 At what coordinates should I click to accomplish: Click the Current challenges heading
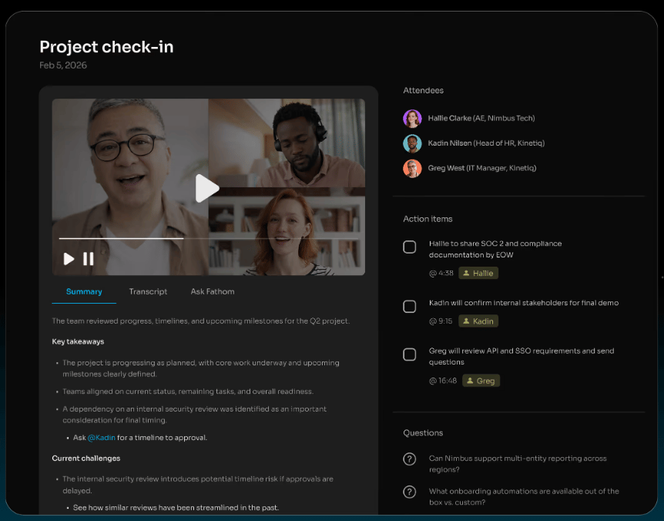click(x=86, y=459)
